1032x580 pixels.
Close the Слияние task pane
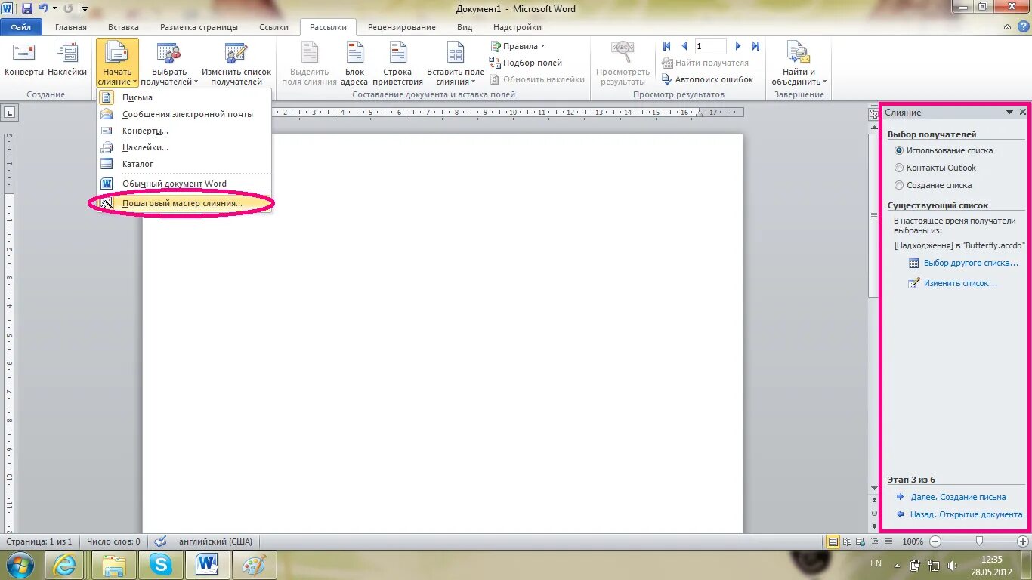click(1023, 112)
